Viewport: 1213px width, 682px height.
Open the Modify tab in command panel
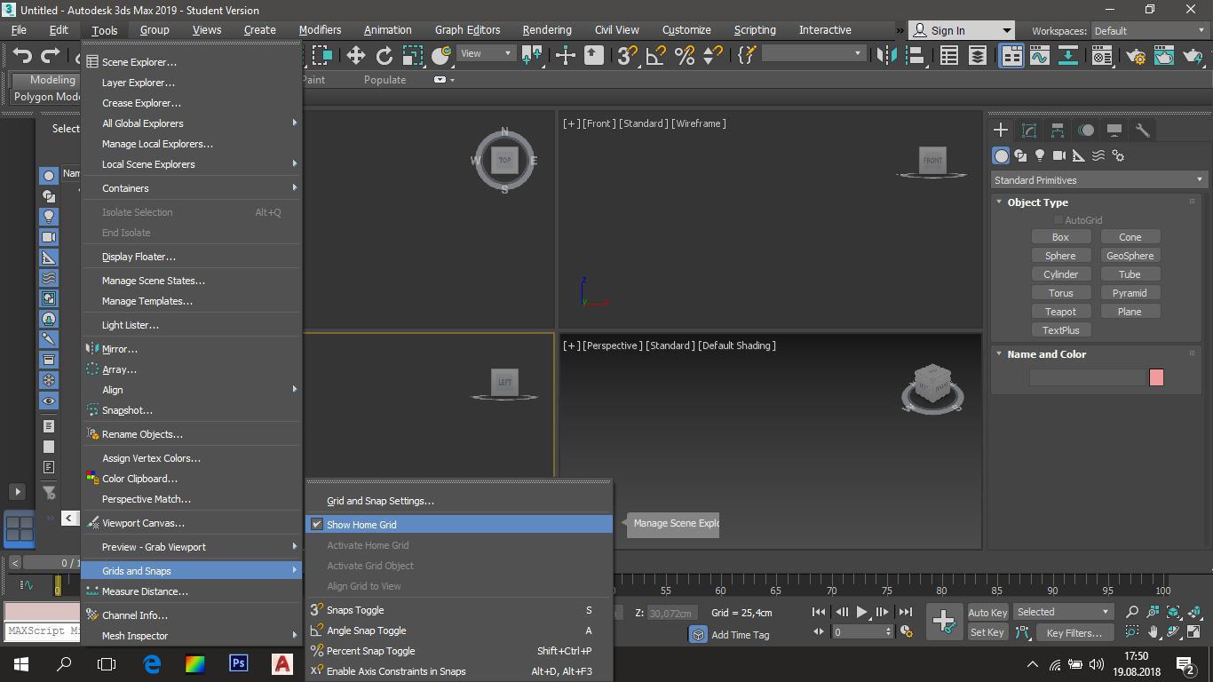point(1029,131)
